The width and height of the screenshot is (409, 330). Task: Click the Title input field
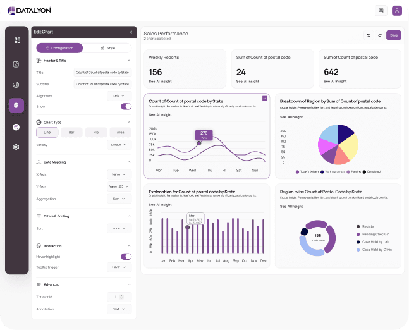(102, 73)
